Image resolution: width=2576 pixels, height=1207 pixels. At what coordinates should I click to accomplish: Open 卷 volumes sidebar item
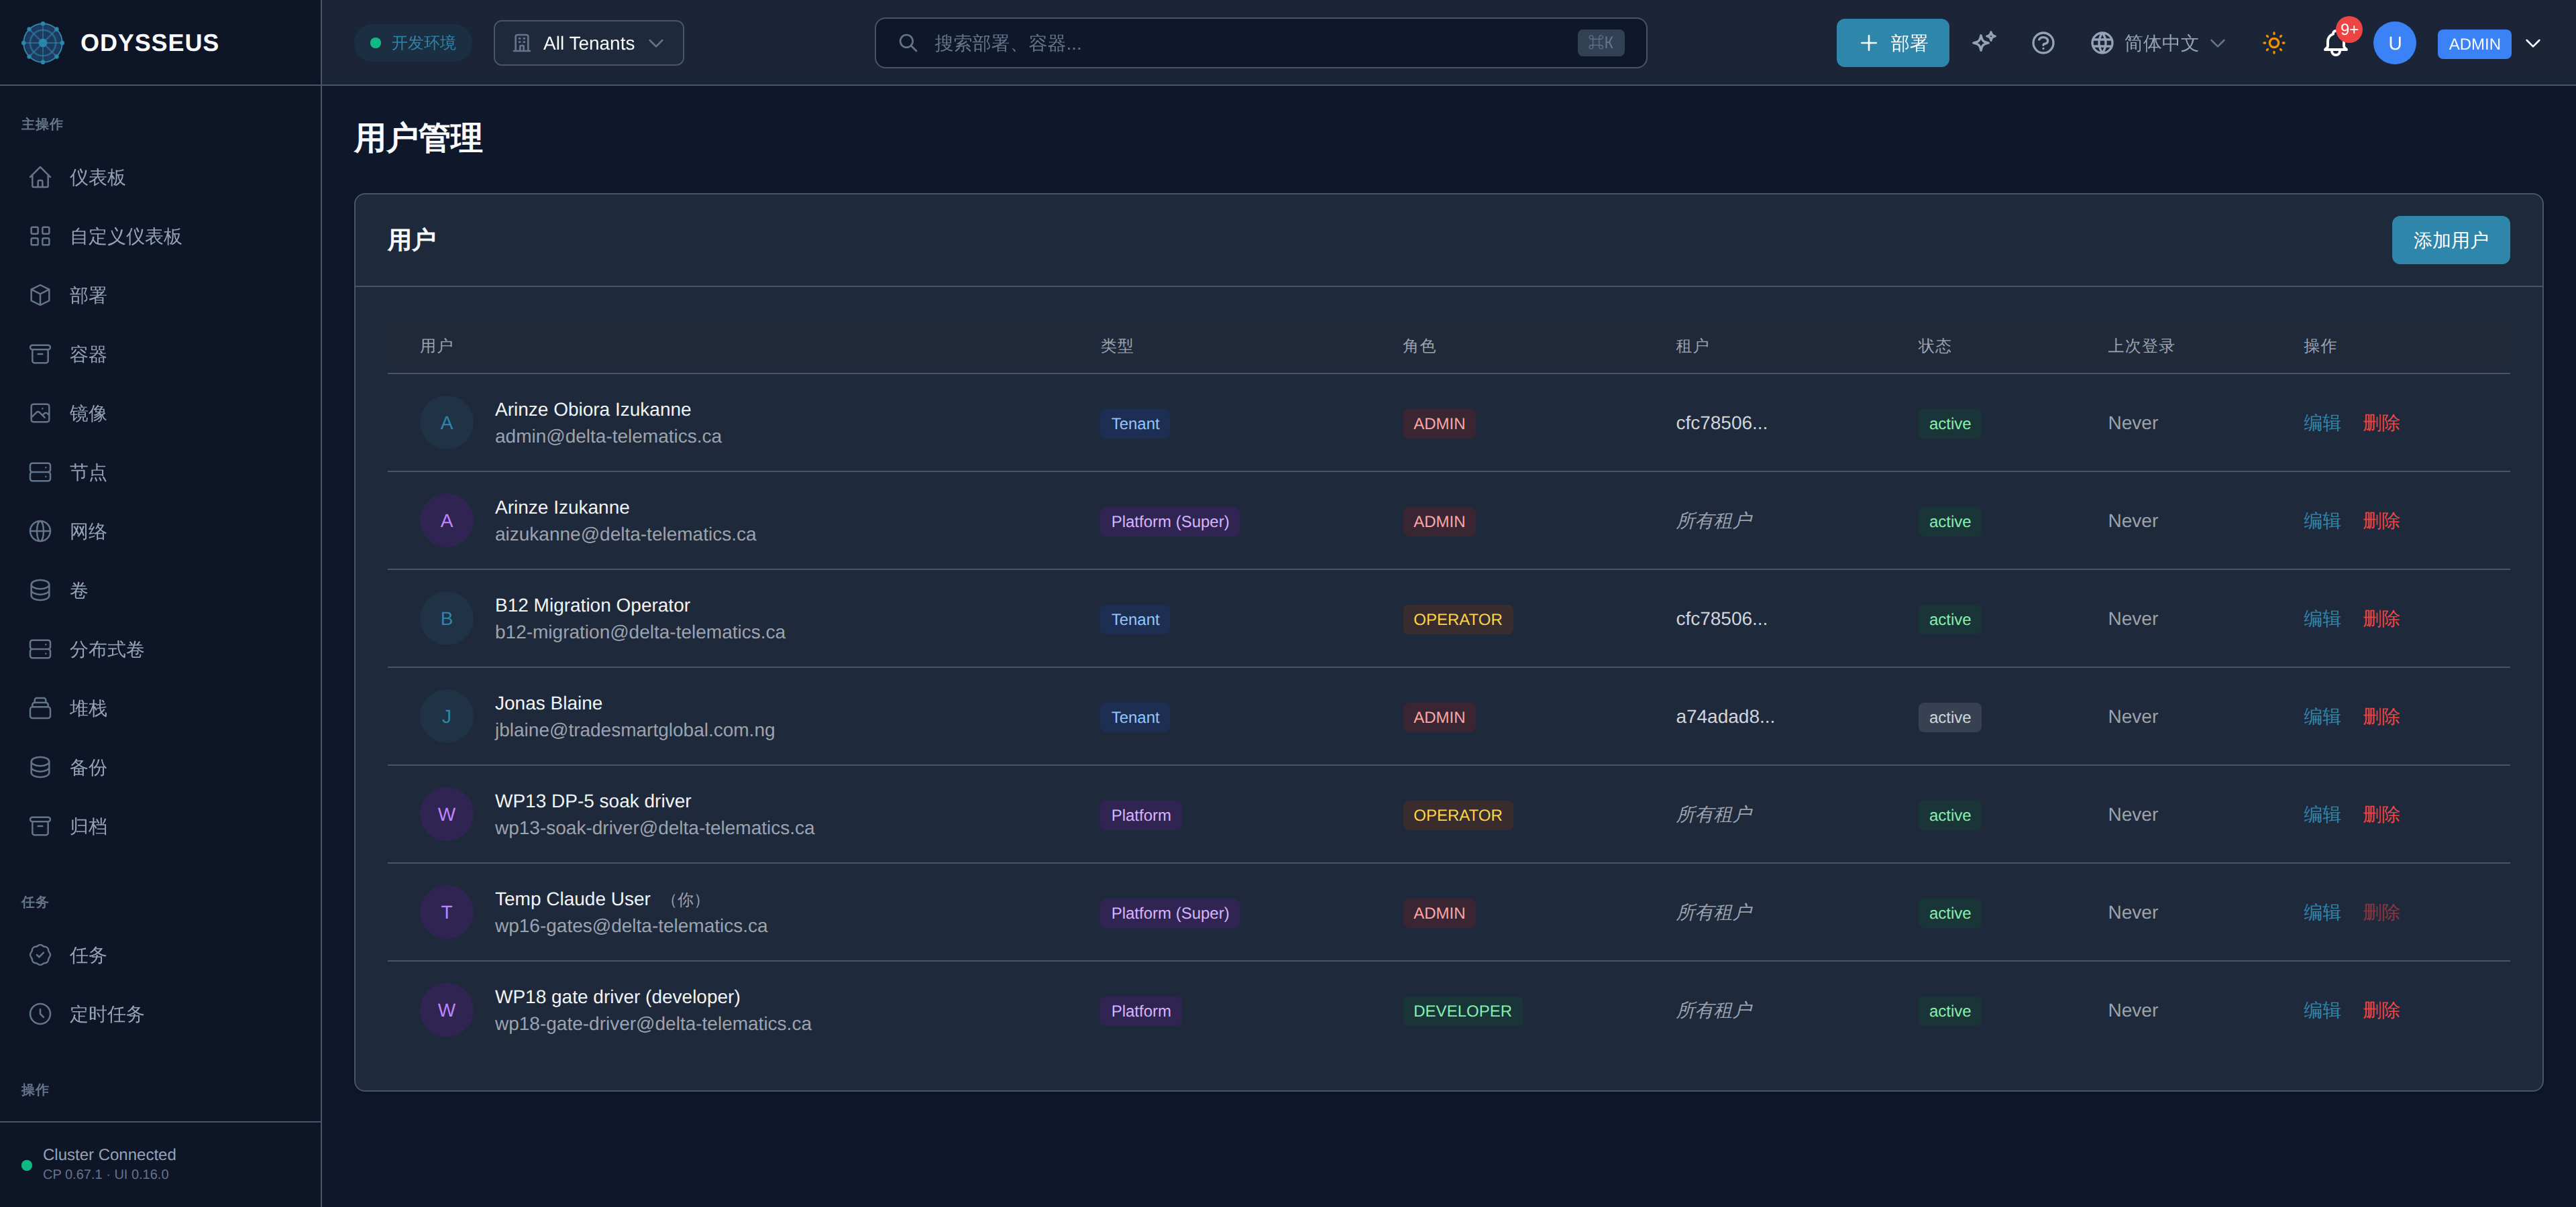click(160, 589)
